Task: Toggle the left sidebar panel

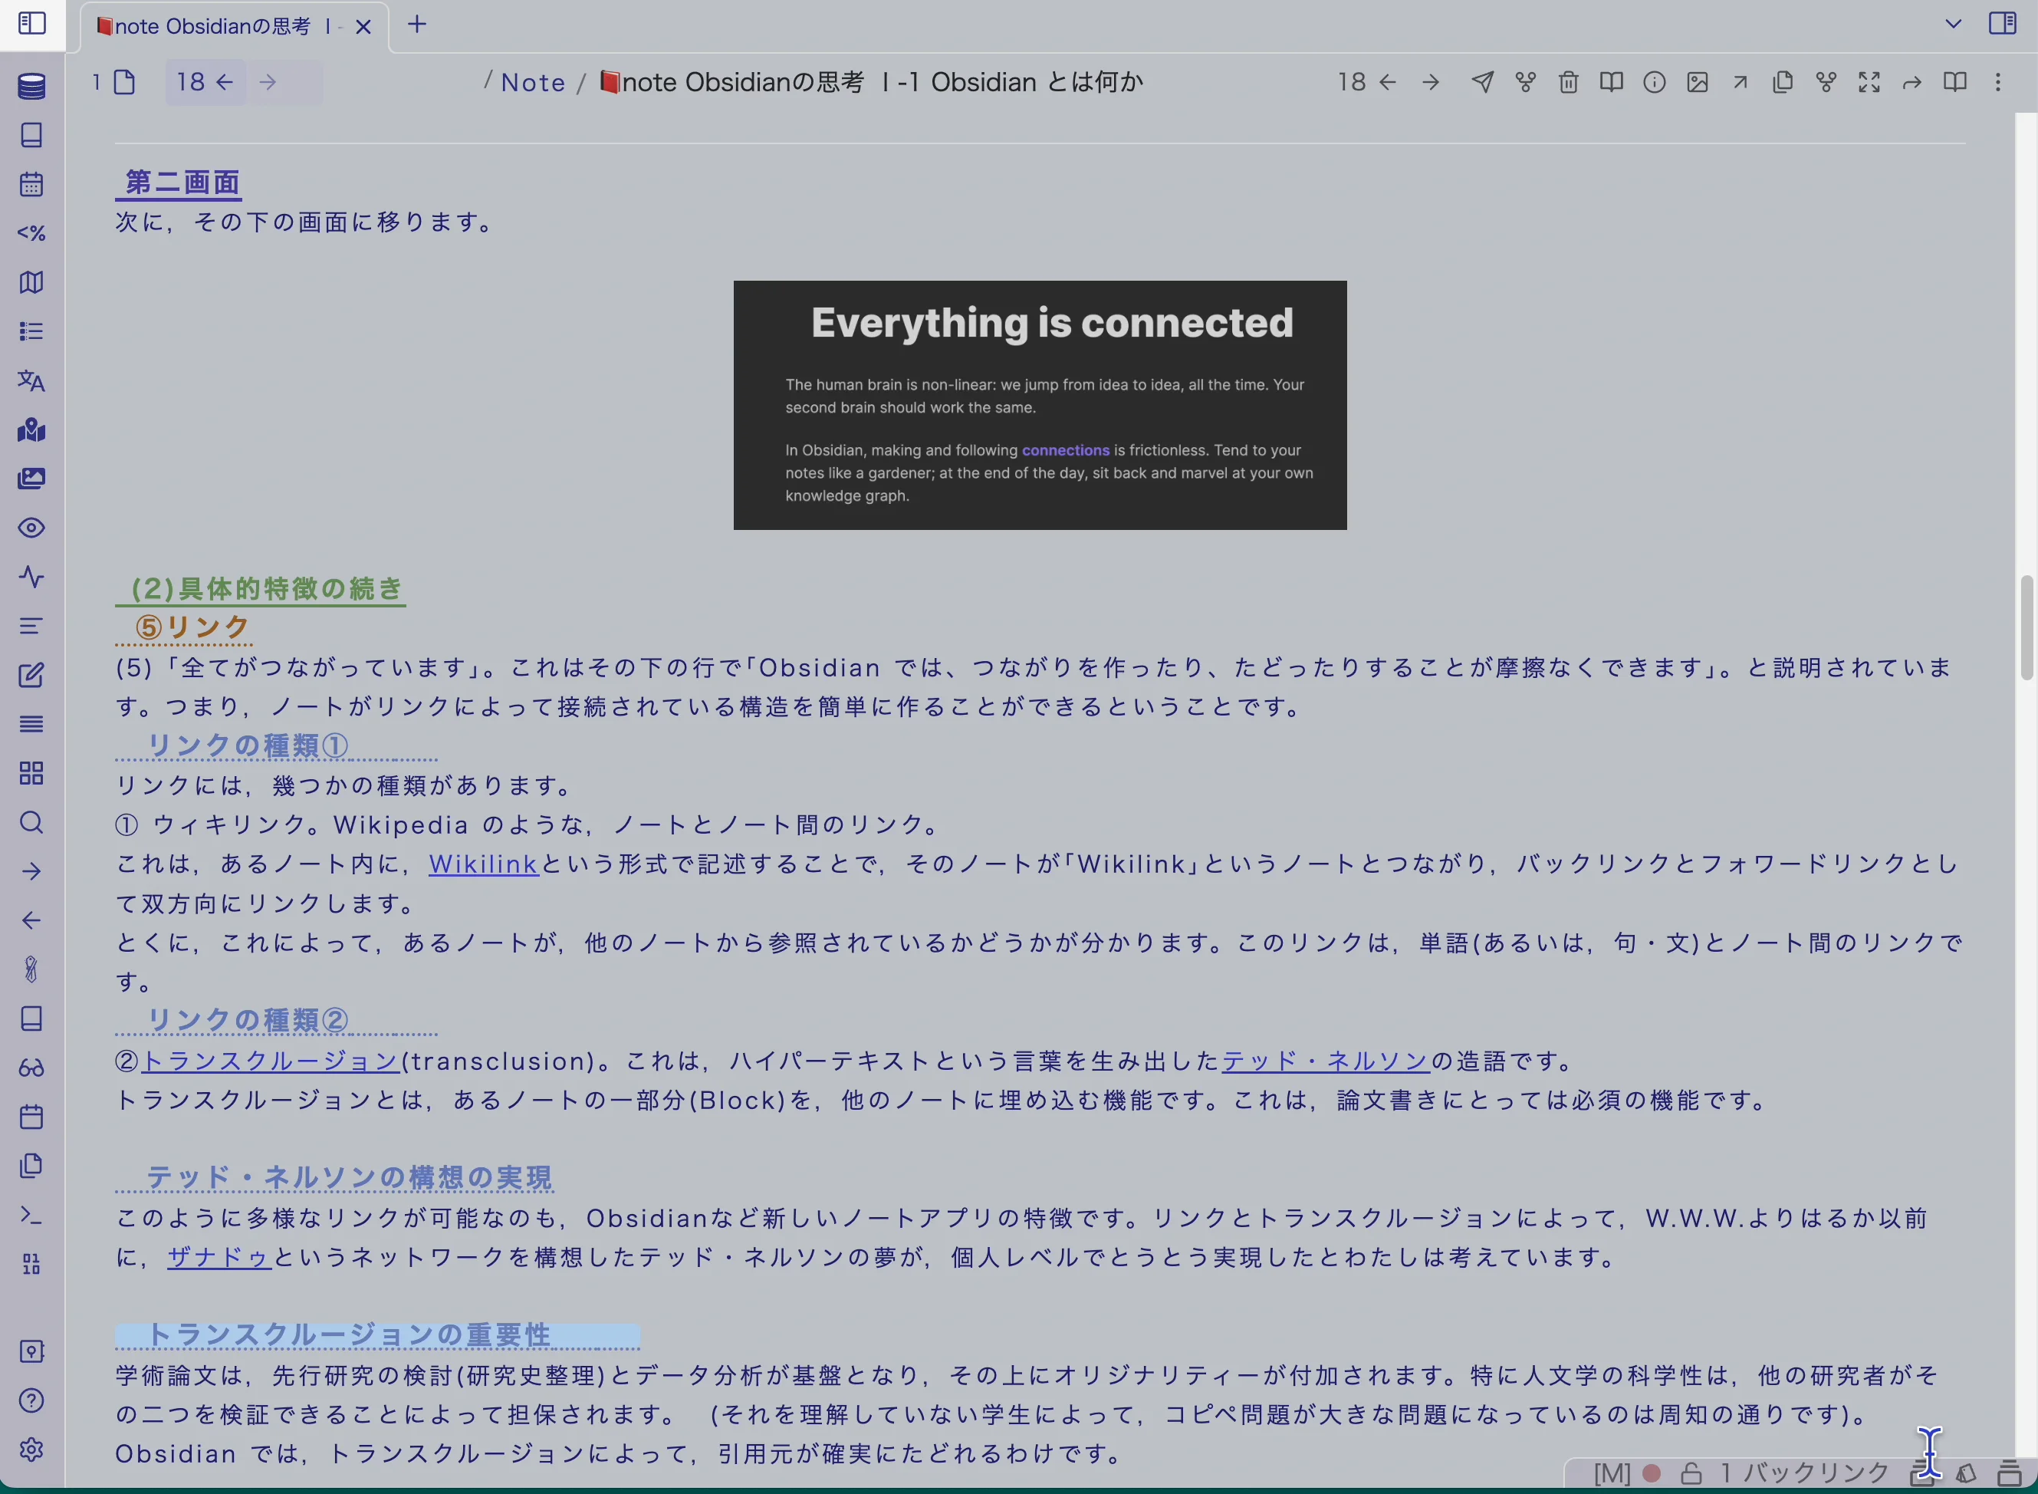Action: [31, 22]
